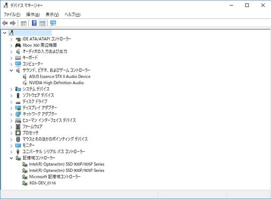Collapse the root computer node chevron
Viewport: 271px width, 199px height.
click(x=5, y=33)
